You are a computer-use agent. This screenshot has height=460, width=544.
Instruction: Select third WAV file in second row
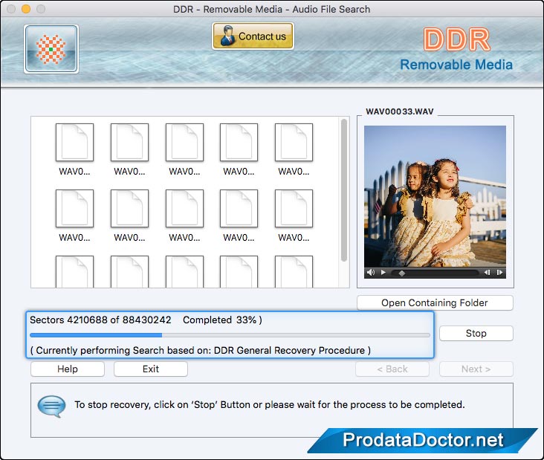(184, 216)
